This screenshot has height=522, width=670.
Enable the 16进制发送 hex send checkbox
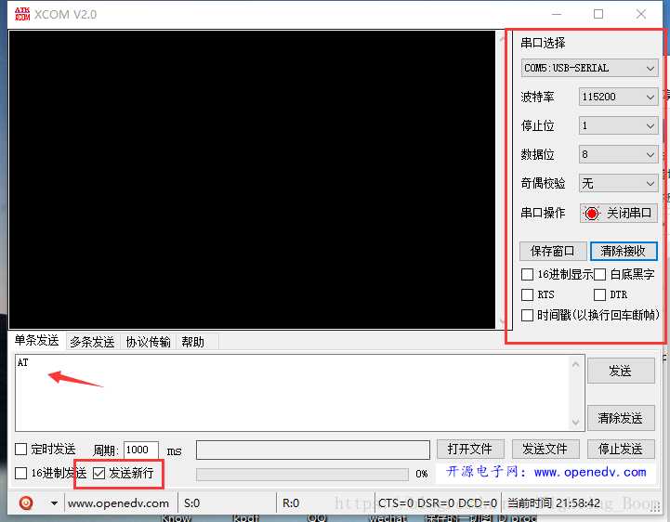pos(21,474)
